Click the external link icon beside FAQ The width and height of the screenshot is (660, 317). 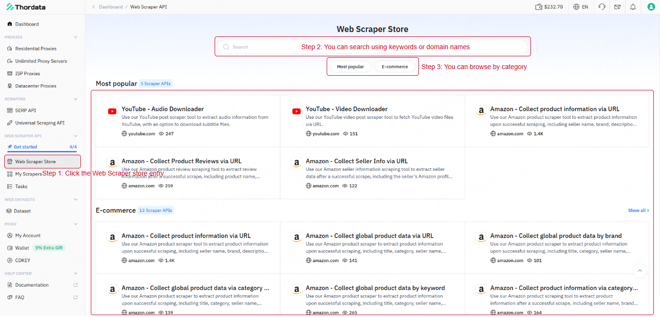tap(76, 297)
